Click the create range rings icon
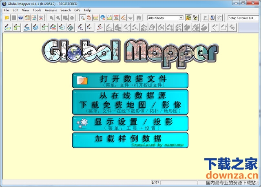 tap(62, 27)
